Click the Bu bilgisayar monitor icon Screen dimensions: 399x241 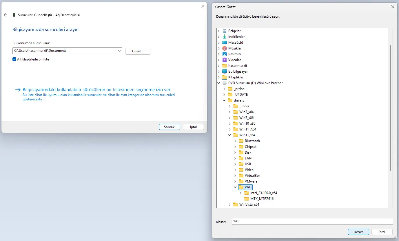pyautogui.click(x=225, y=71)
